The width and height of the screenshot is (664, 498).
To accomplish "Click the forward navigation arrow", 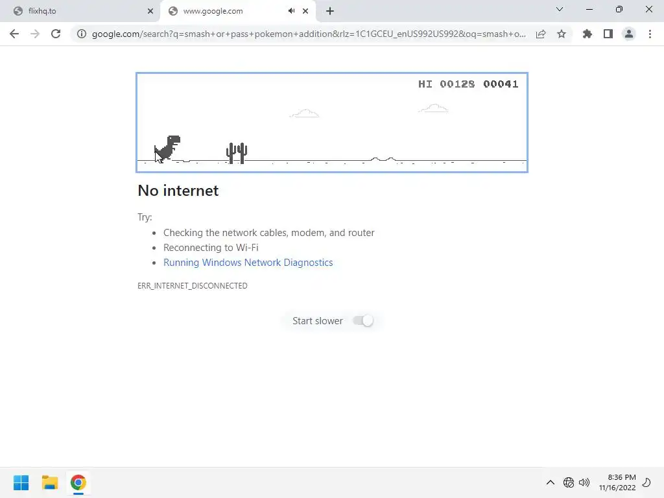I will click(x=35, y=34).
